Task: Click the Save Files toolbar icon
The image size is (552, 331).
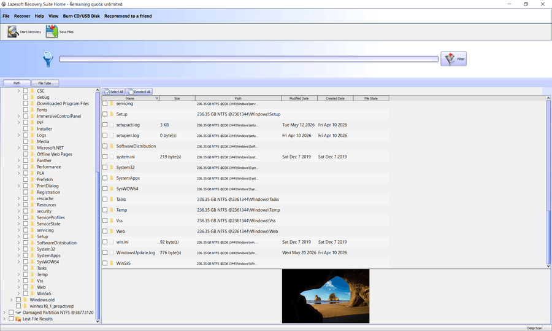Action: pyautogui.click(x=52, y=32)
